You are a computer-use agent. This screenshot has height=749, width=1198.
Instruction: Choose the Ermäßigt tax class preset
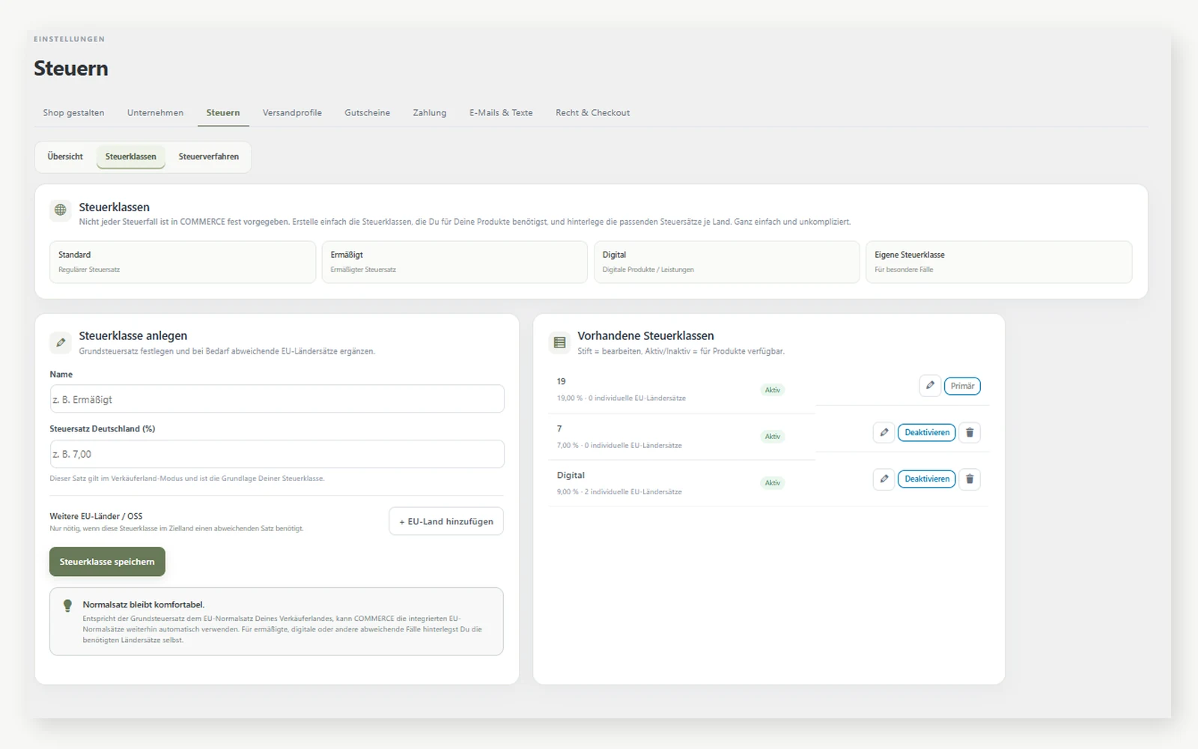pos(454,261)
